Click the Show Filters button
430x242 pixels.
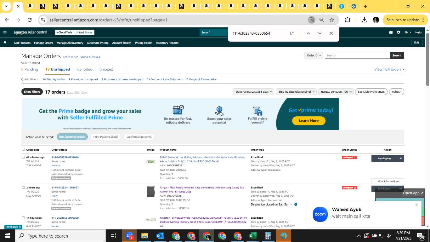tap(32, 92)
